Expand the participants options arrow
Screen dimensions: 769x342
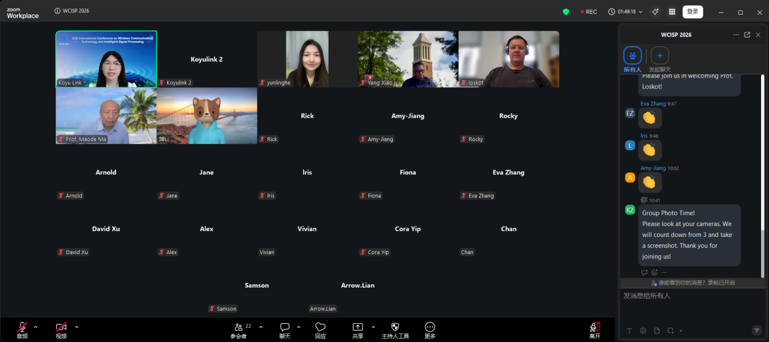[x=261, y=327]
